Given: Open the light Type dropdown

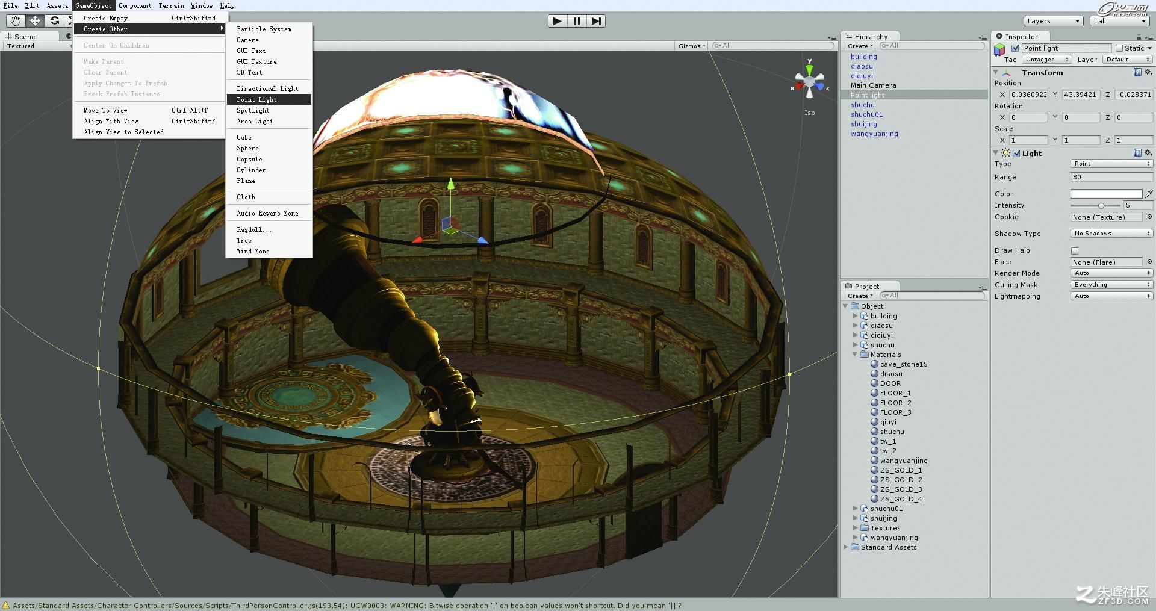Looking at the screenshot, I should 1111,164.
